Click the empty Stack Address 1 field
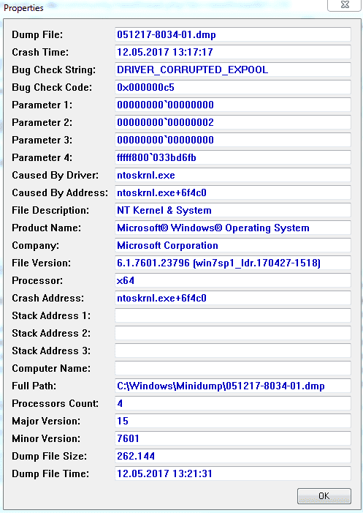Viewport: 363px width, 513px height. point(233,315)
